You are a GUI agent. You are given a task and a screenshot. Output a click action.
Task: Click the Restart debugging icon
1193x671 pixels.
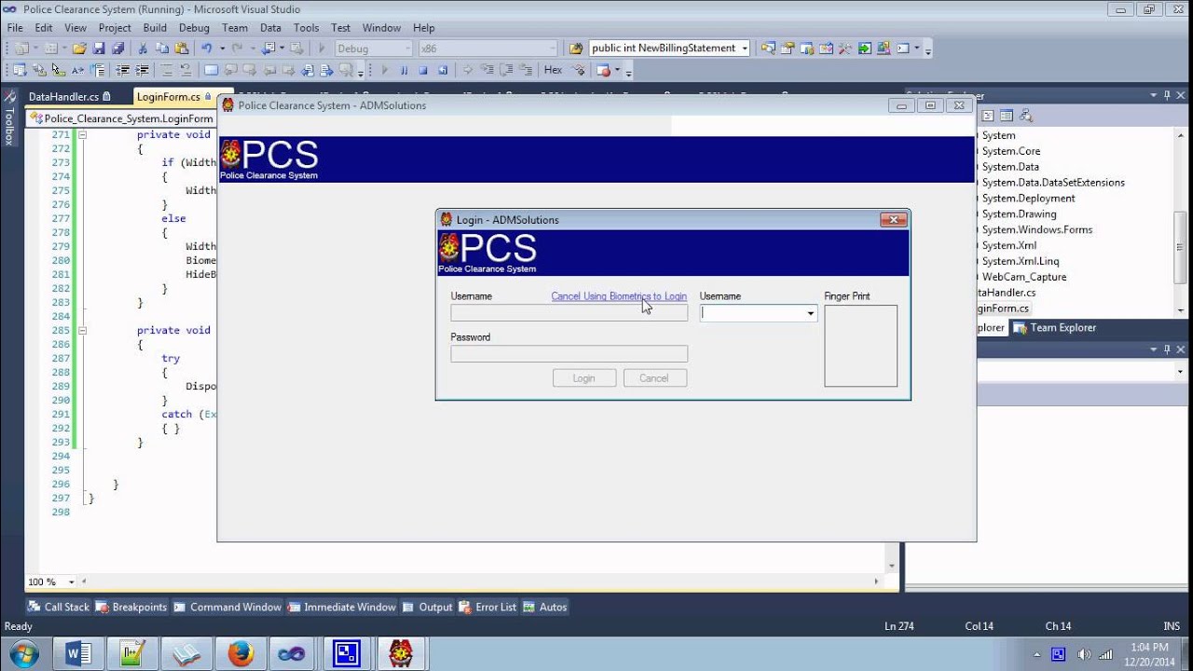[443, 70]
